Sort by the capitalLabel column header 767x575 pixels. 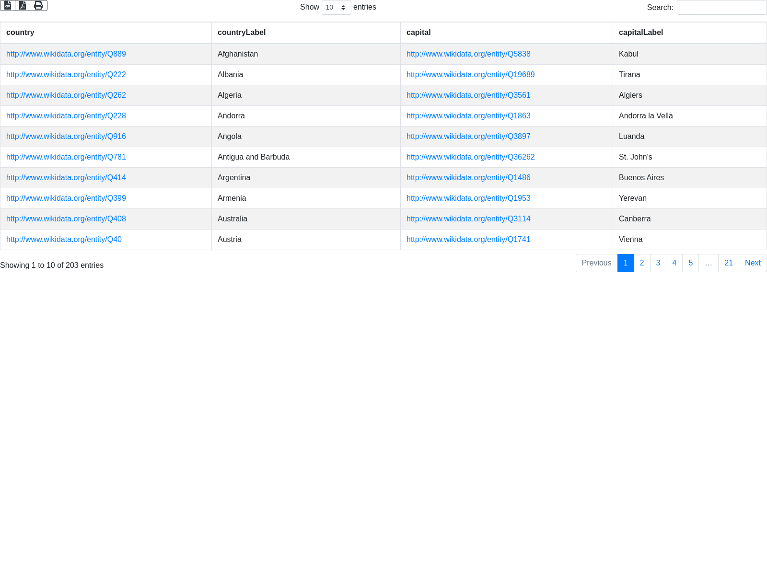641,33
